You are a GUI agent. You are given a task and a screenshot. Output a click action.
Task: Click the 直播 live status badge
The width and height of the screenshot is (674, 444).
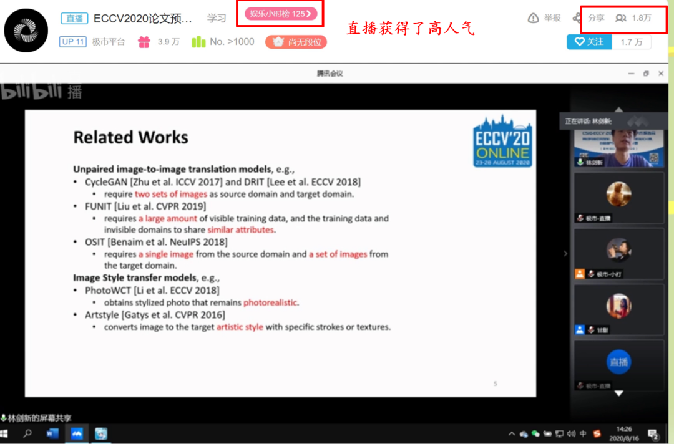[x=74, y=19]
